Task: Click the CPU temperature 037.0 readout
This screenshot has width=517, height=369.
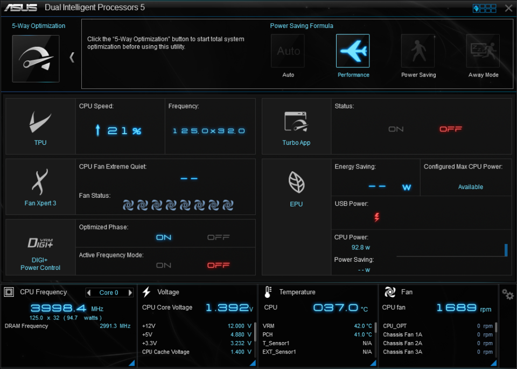Action: [x=340, y=308]
